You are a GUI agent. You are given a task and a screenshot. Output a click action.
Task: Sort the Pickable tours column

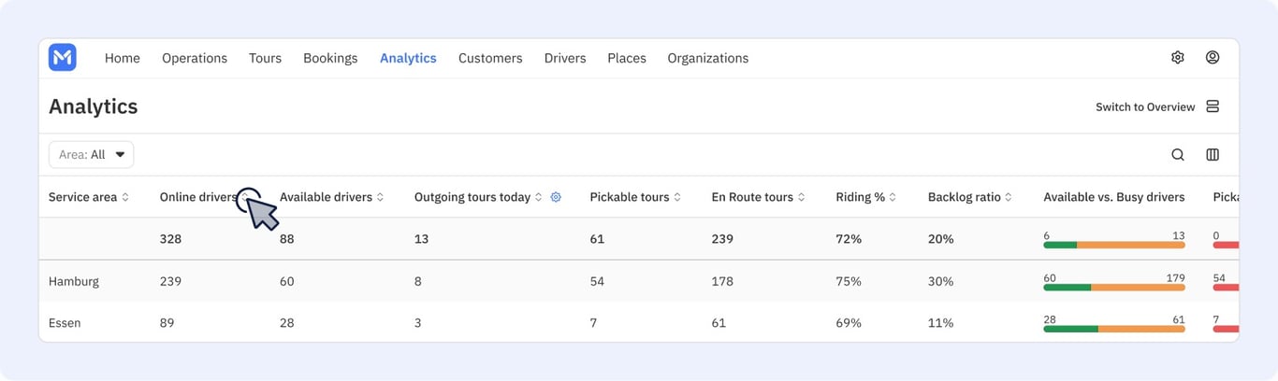pyautogui.click(x=677, y=197)
